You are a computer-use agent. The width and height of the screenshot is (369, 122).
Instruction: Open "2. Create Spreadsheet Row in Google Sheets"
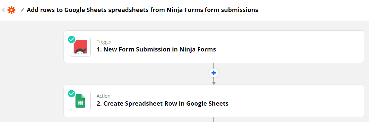(163, 104)
